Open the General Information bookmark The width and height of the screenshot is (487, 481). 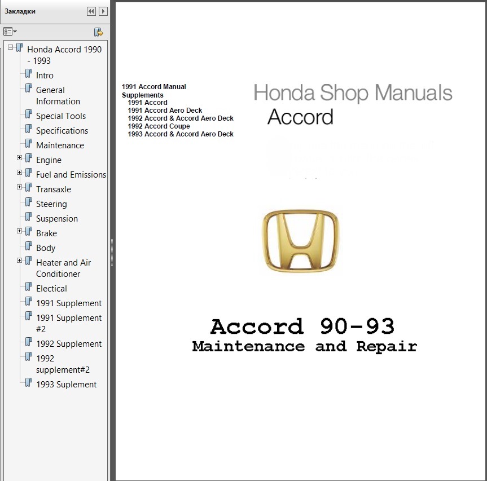click(58, 95)
